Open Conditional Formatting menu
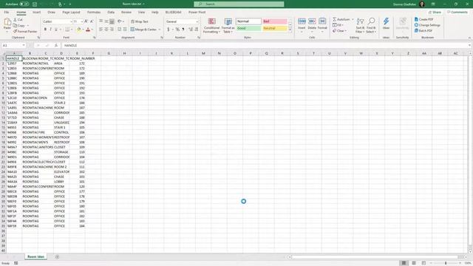This screenshot has width=473, height=266. tap(212, 25)
